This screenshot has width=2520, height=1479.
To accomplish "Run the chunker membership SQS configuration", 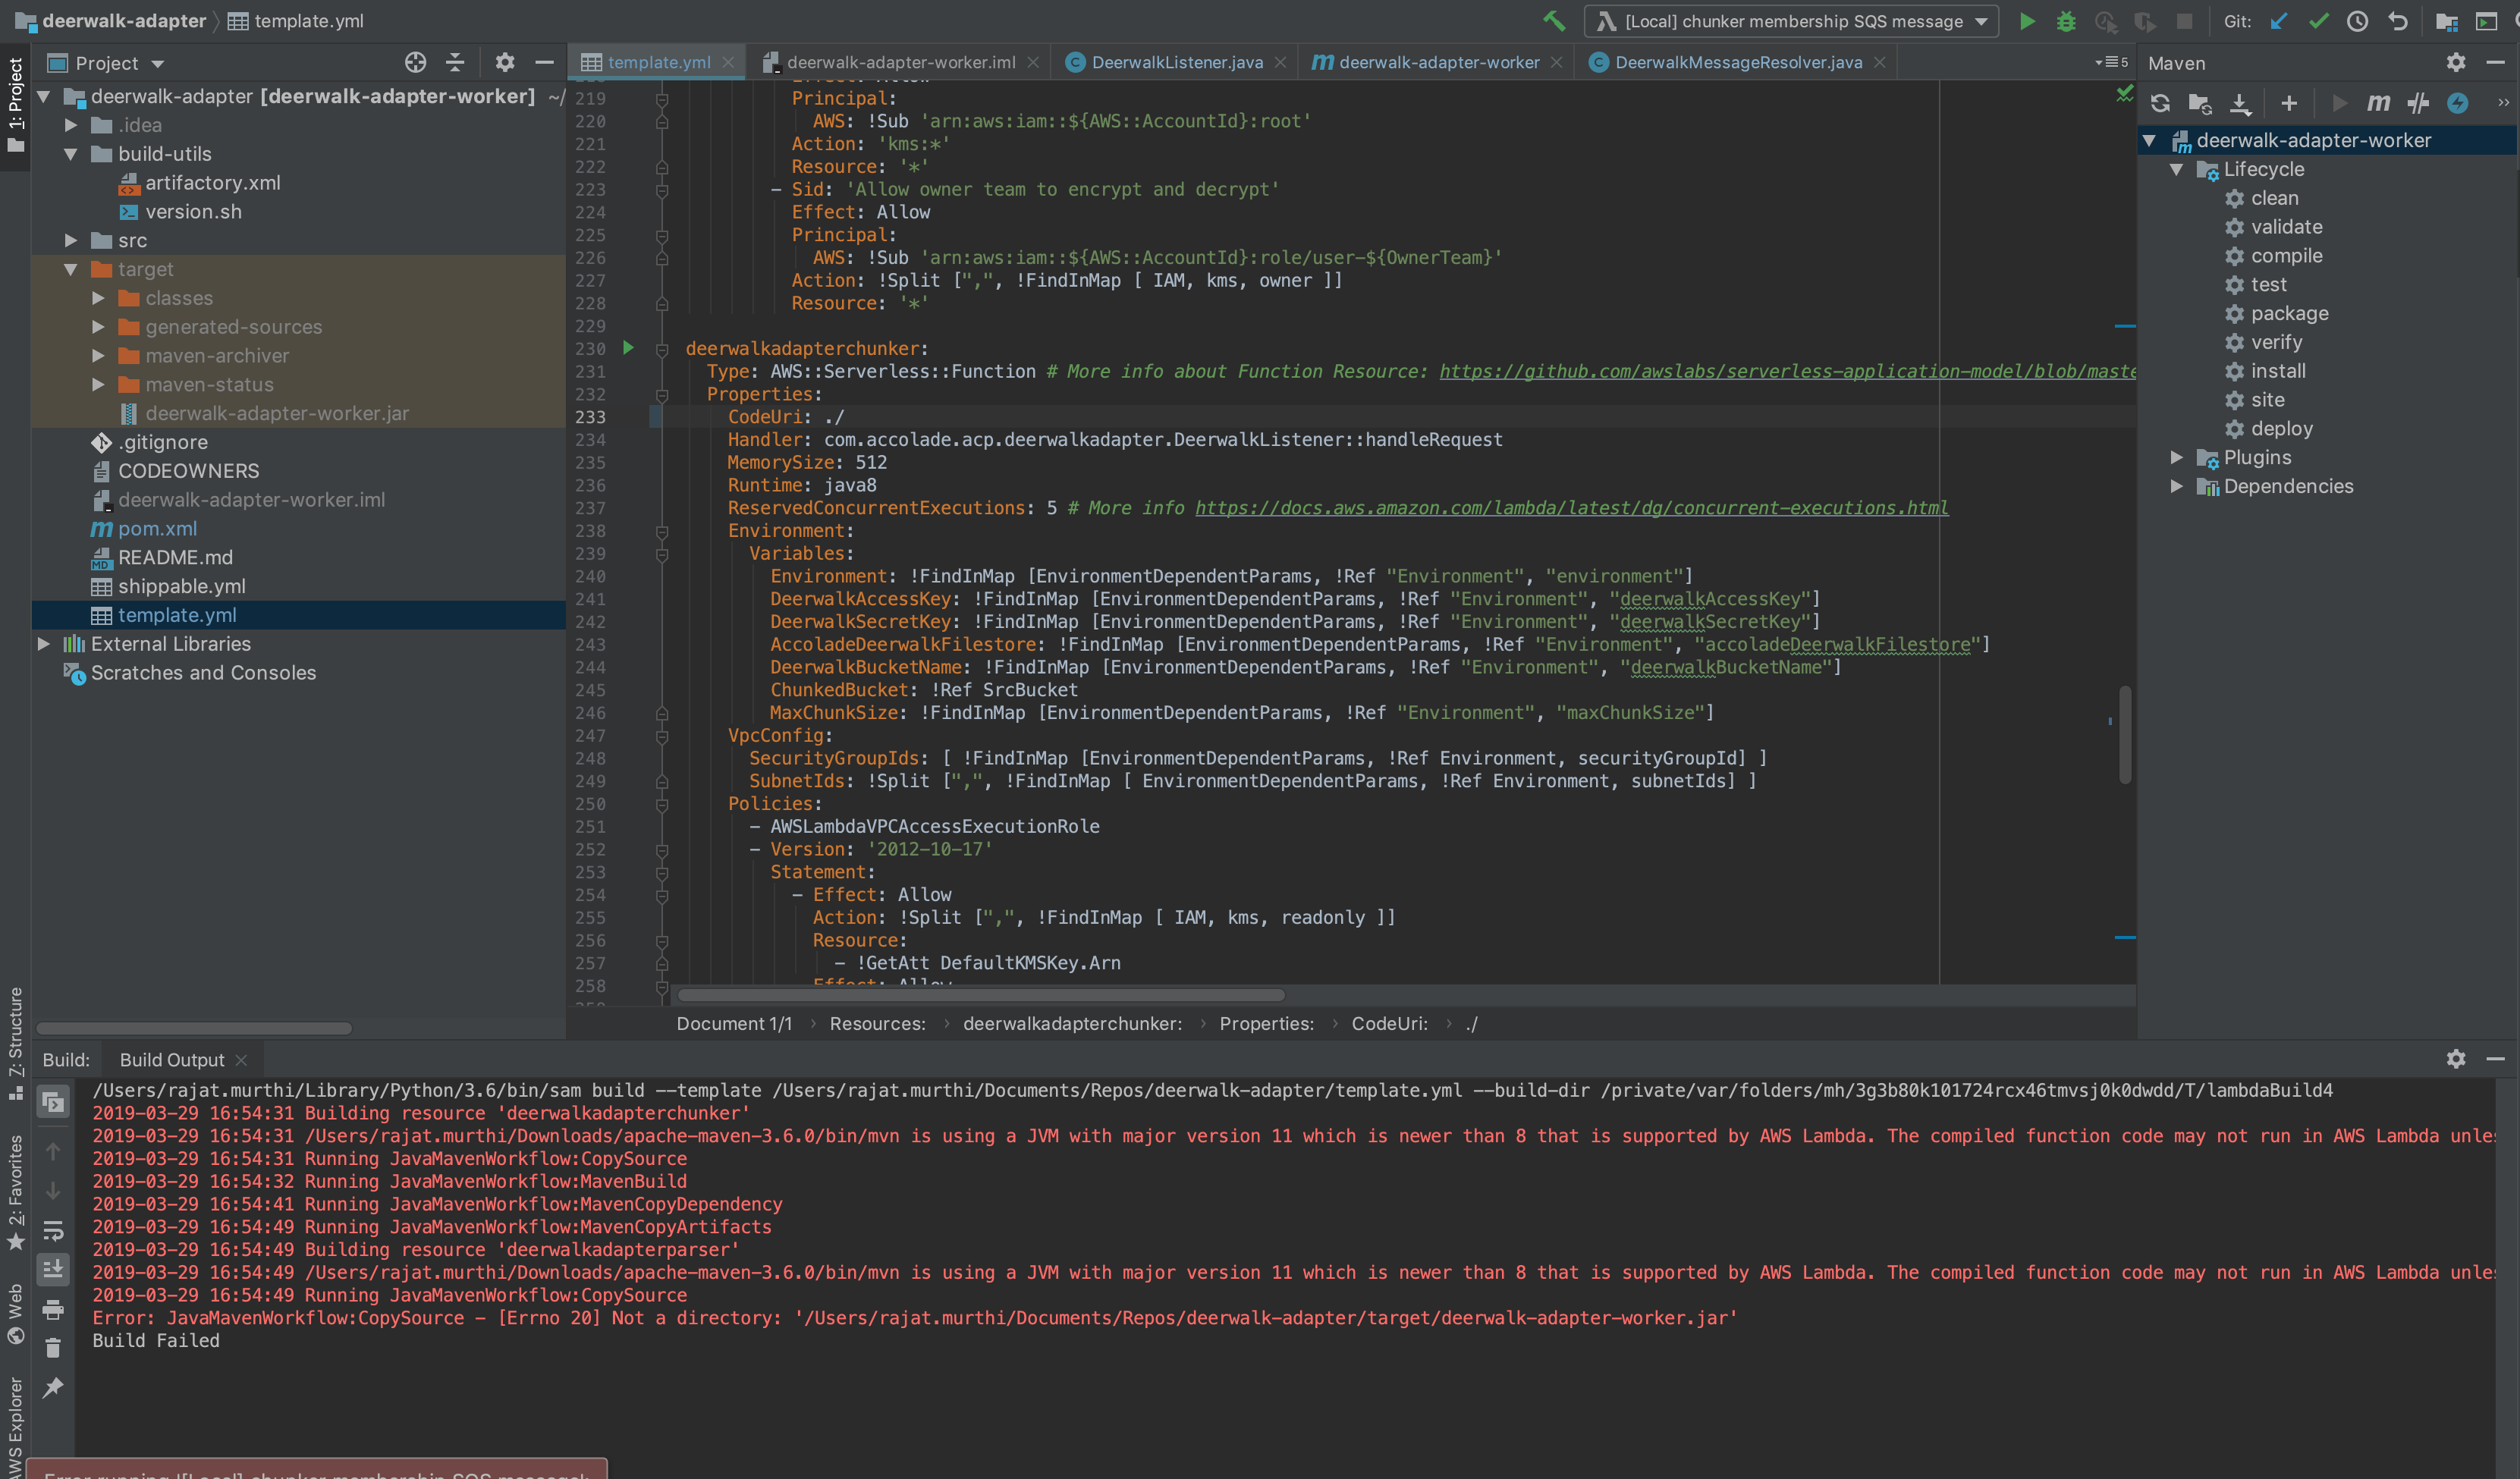I will [x=2026, y=21].
